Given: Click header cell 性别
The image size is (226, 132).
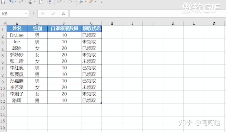Looking at the screenshot, I should [37, 29].
